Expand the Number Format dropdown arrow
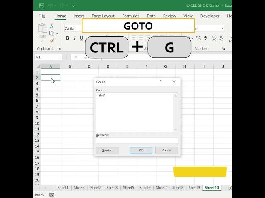The image size is (265, 198). click(222, 28)
